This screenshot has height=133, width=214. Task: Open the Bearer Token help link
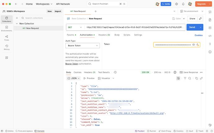click(x=72, y=64)
